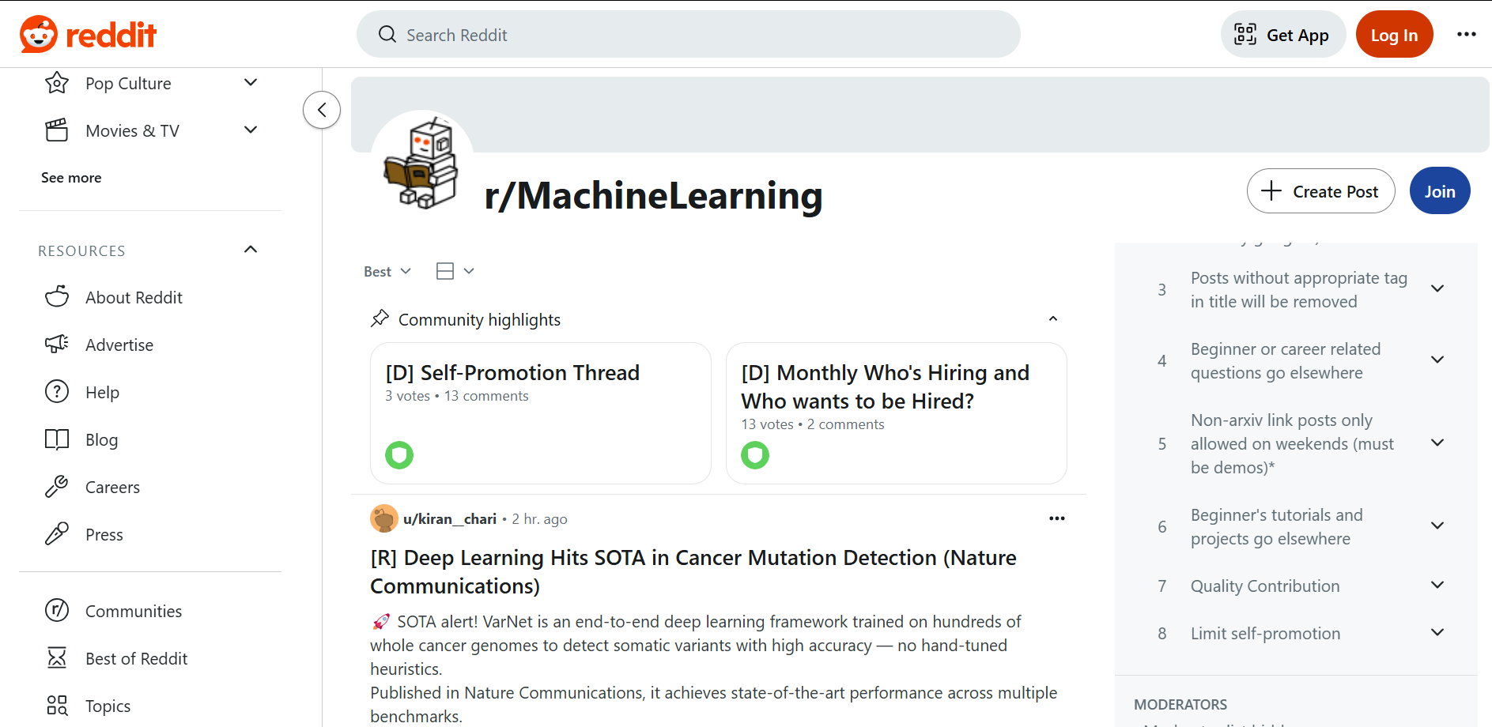
Task: Select the Advertise sidebar icon
Action: (56, 344)
